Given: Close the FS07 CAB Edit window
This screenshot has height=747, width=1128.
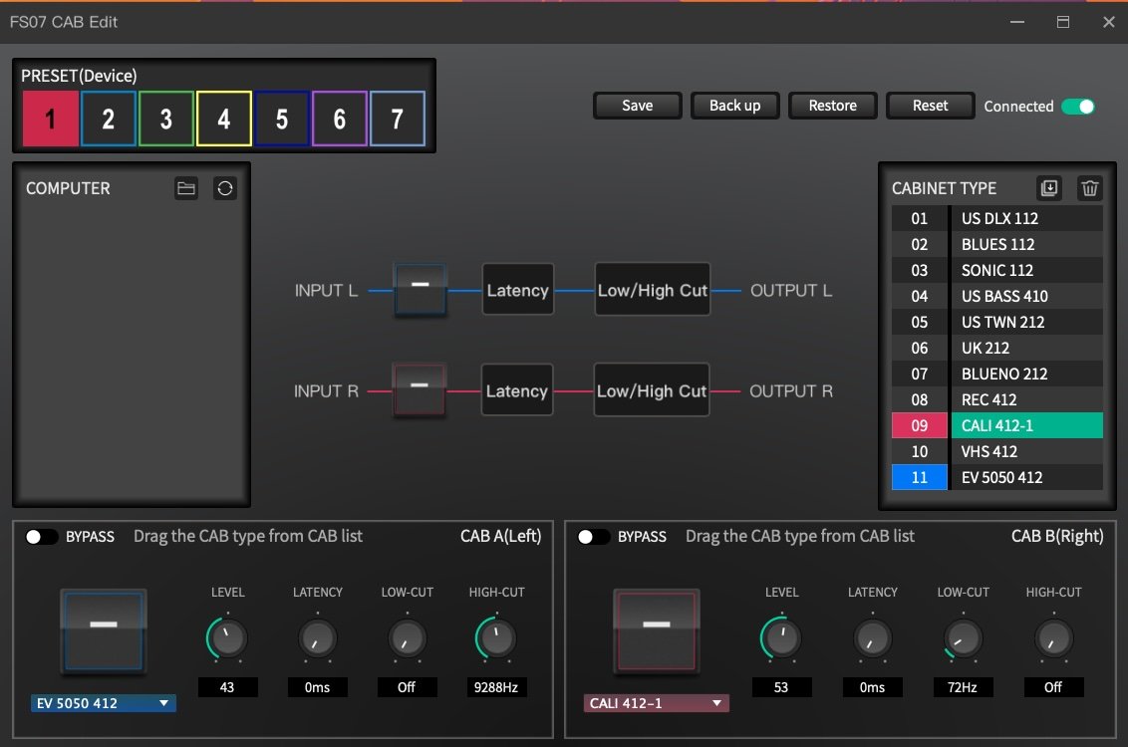Looking at the screenshot, I should [x=1109, y=22].
